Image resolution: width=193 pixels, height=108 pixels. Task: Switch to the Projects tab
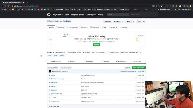[94, 27]
